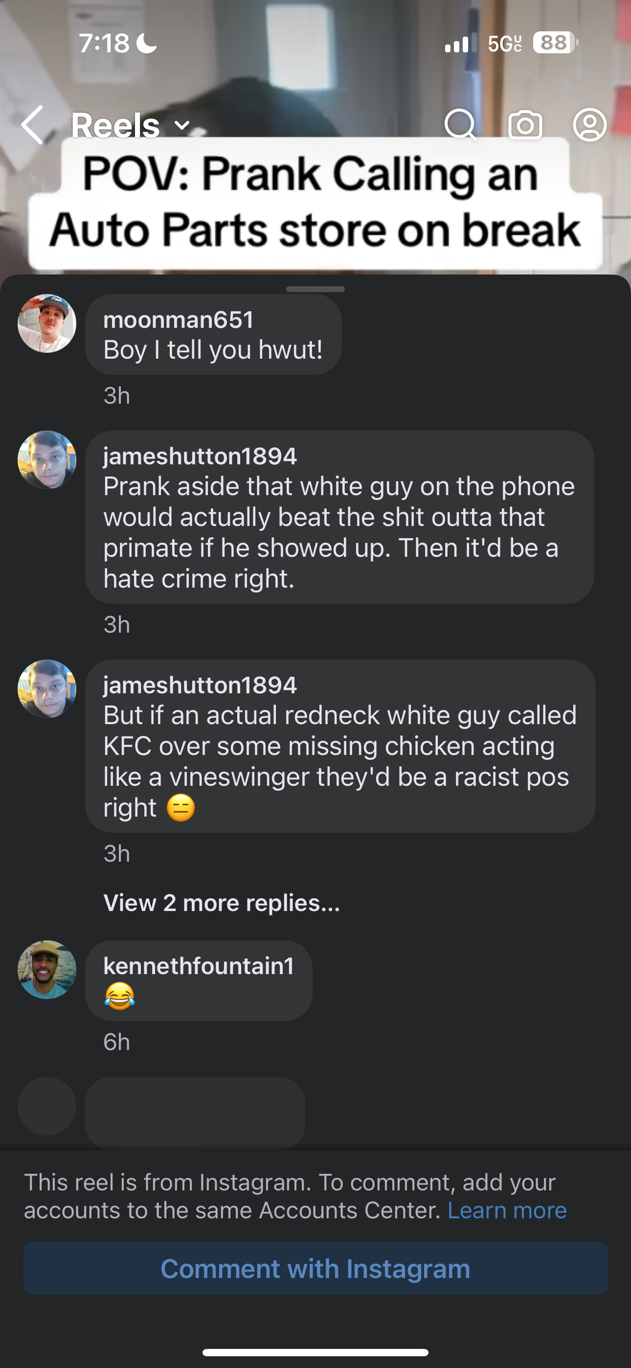This screenshot has width=631, height=1368.
Task: Open kennethfountain1's avatar
Action: coord(47,970)
